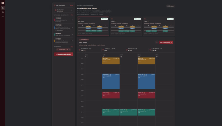Open the app logo in the left rail
Screen dimensions: 222x126
click(2, 3)
